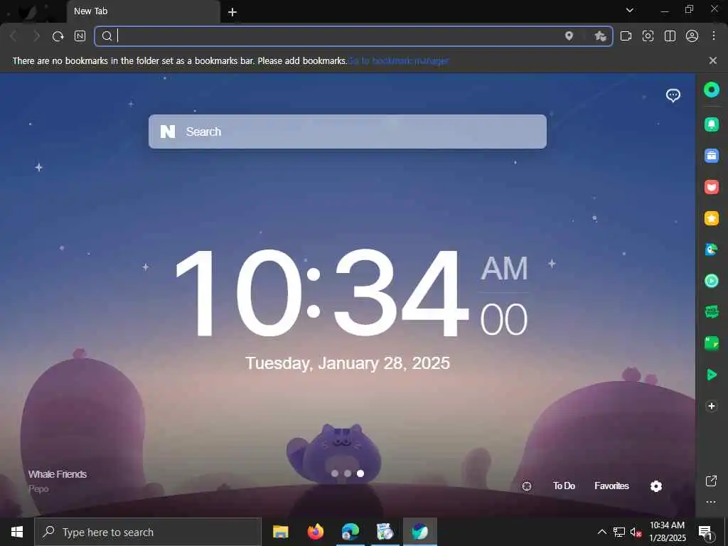Image resolution: width=728 pixels, height=546 pixels.
Task: Click the Whale Friends label
Action: click(x=58, y=474)
